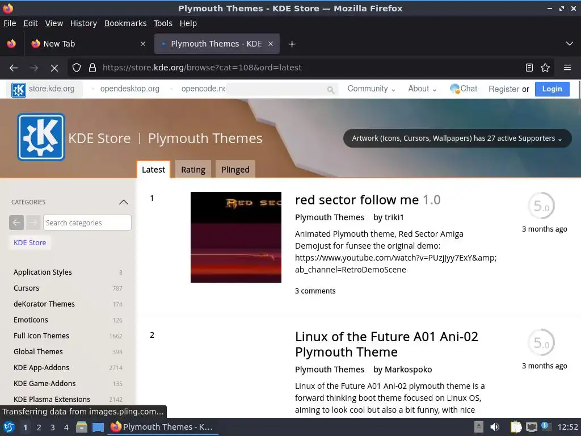Close the Plymouth Themes tab
The width and height of the screenshot is (581, 436).
(x=271, y=44)
